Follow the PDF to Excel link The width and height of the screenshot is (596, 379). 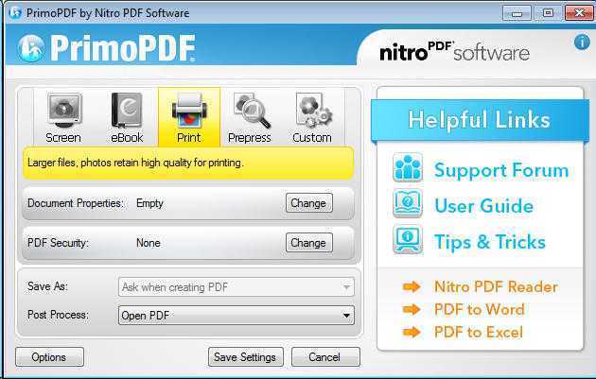point(479,333)
